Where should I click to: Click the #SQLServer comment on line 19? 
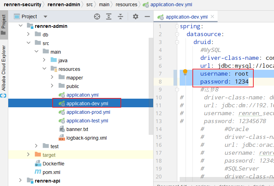(x=242, y=168)
